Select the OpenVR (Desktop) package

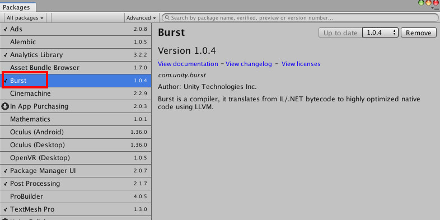[x=76, y=158]
